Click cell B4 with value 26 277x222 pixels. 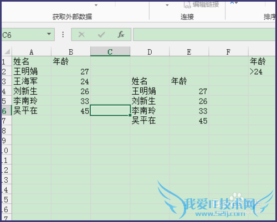[71, 91]
